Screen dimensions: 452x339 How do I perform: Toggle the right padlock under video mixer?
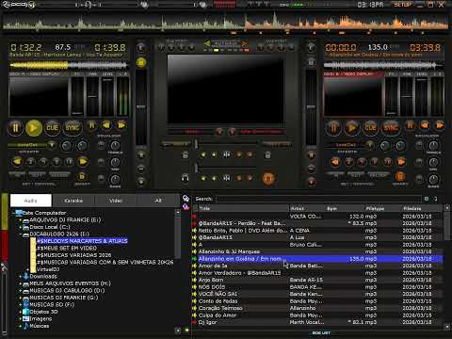point(267,154)
